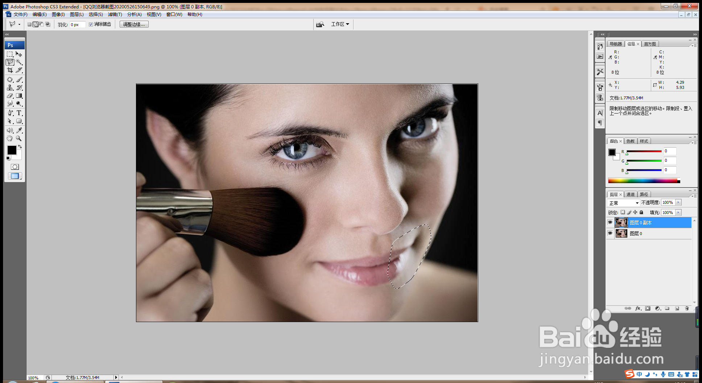The height and width of the screenshot is (383, 702).
Task: Toggle lock all for layer
Action: click(641, 212)
